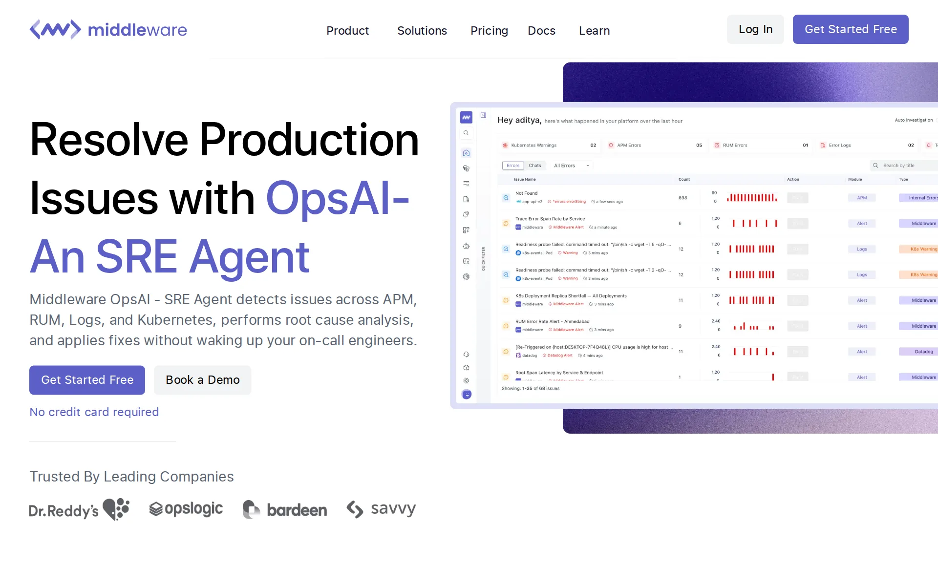Select the RUM Errors summary card
938x586 pixels.
click(x=761, y=145)
